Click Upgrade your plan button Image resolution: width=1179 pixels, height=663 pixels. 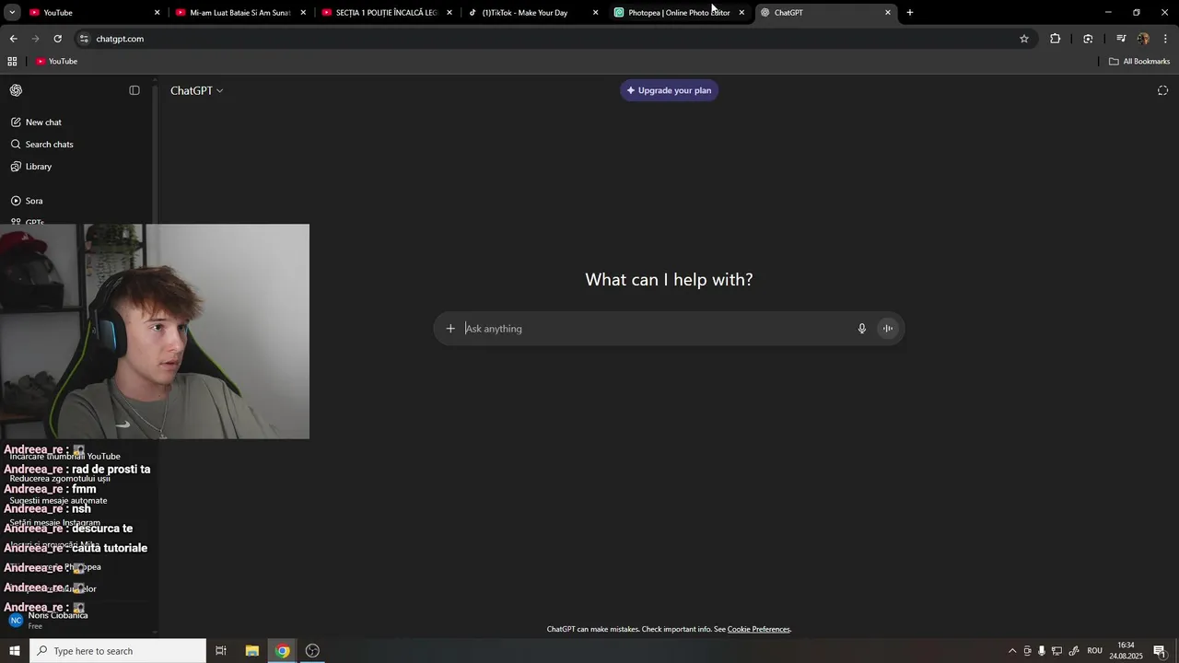tap(670, 90)
